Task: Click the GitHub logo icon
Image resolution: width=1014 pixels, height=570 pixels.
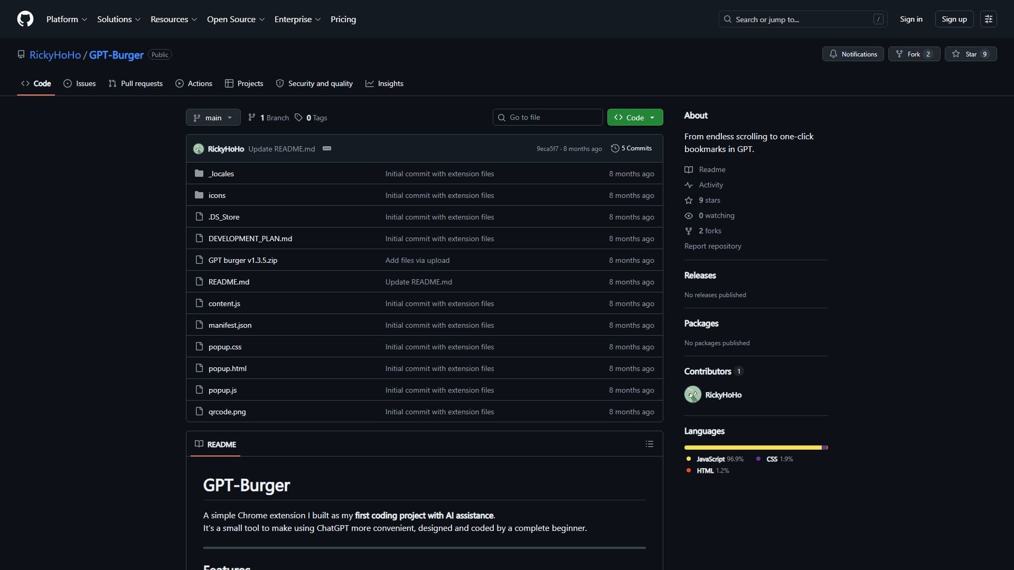Action: 25,19
